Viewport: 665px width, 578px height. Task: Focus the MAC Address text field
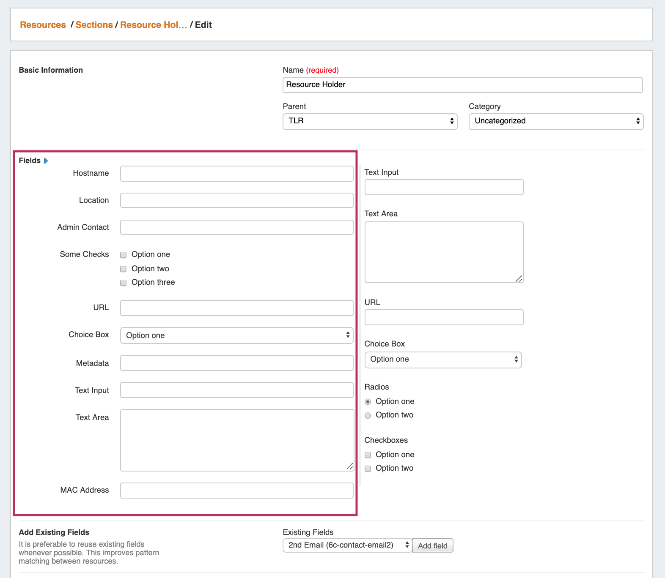tap(236, 491)
